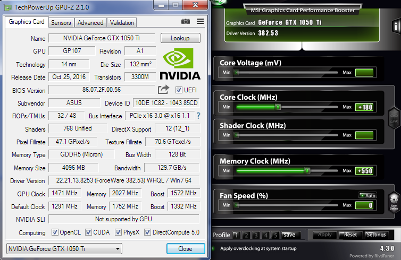Click the NVIDIA SLI status field
The image size is (401, 260).
coord(124,219)
